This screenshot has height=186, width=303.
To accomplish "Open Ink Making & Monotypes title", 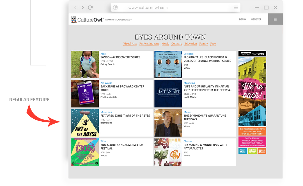I will 205,147.
